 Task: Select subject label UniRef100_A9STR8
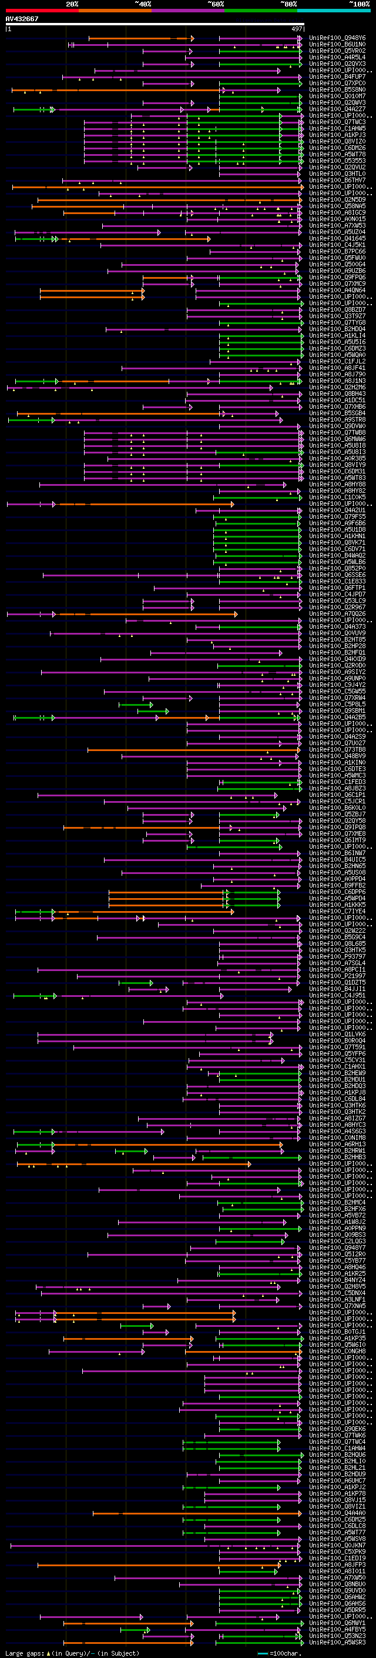coord(337,420)
